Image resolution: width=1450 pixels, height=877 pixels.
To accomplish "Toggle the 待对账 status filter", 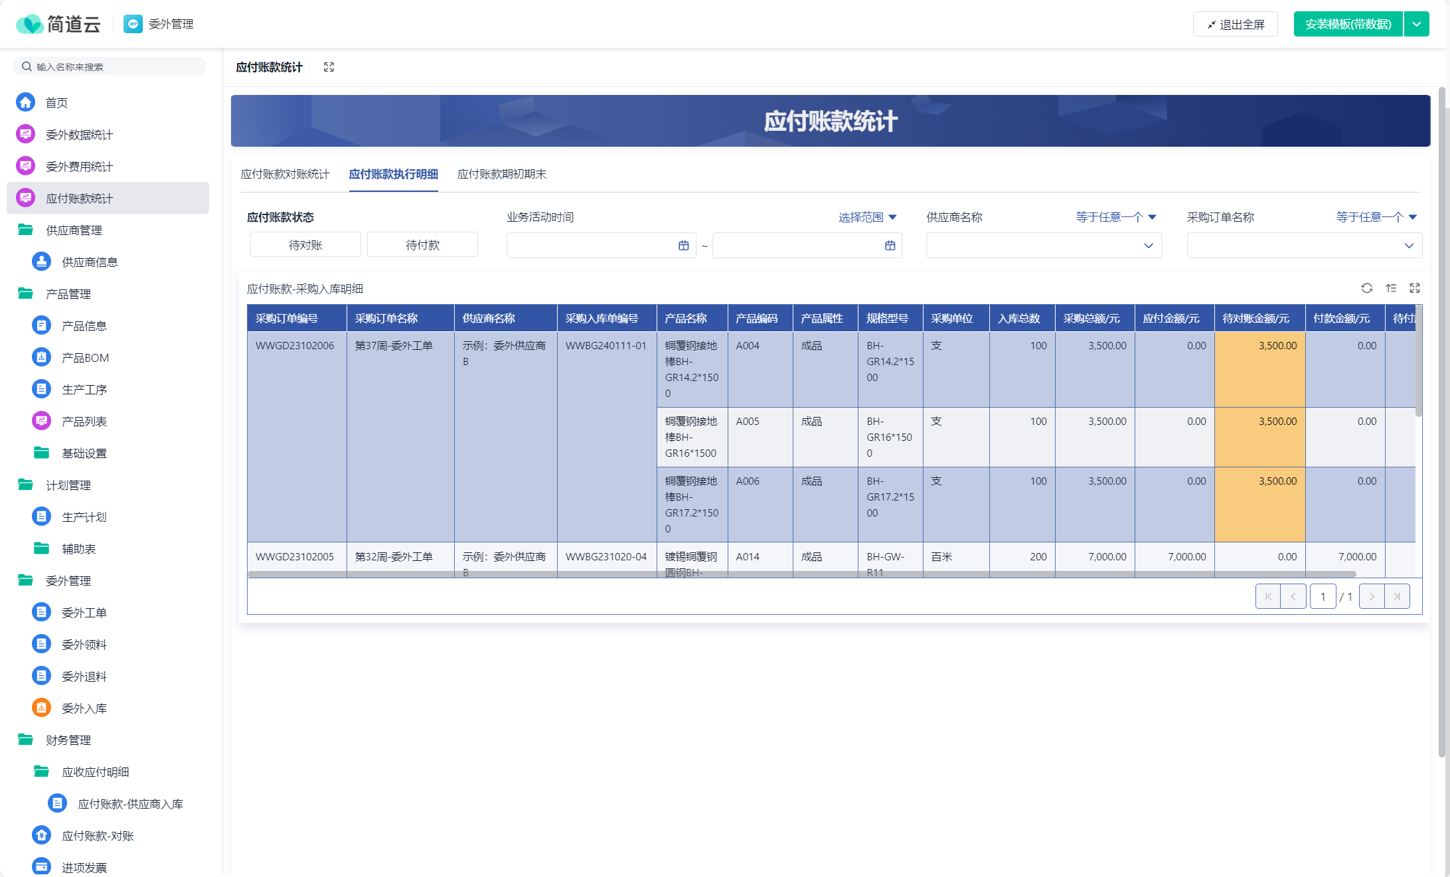I will [x=305, y=245].
